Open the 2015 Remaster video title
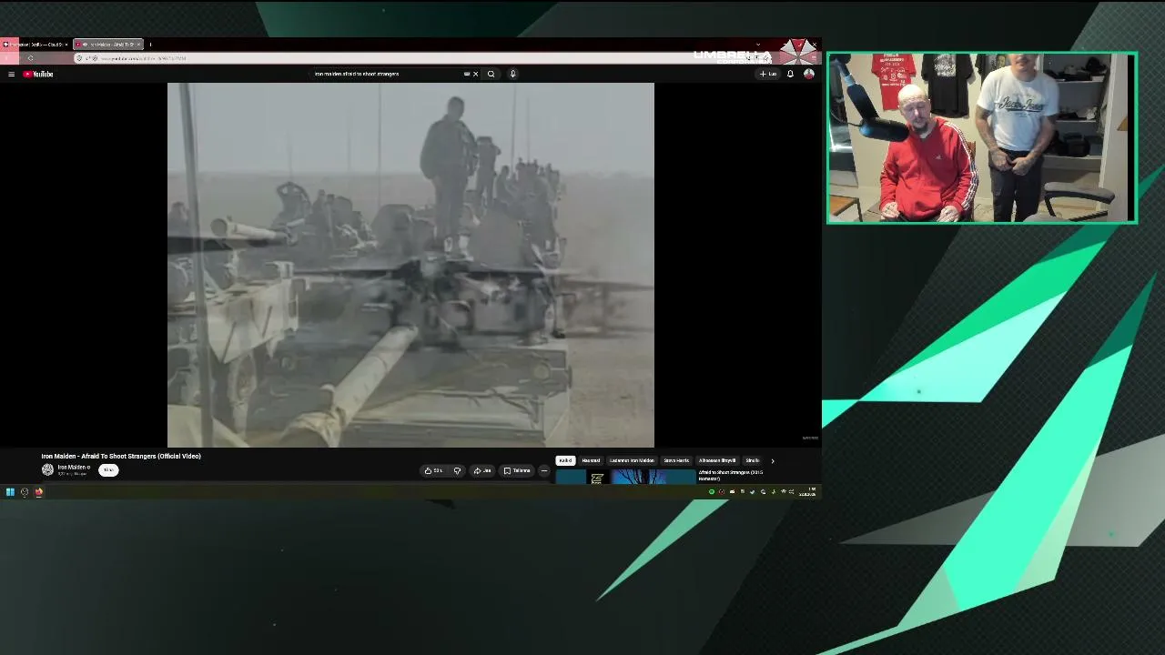 (731, 475)
